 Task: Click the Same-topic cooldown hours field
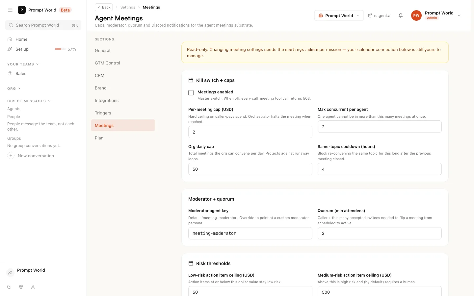click(x=380, y=169)
